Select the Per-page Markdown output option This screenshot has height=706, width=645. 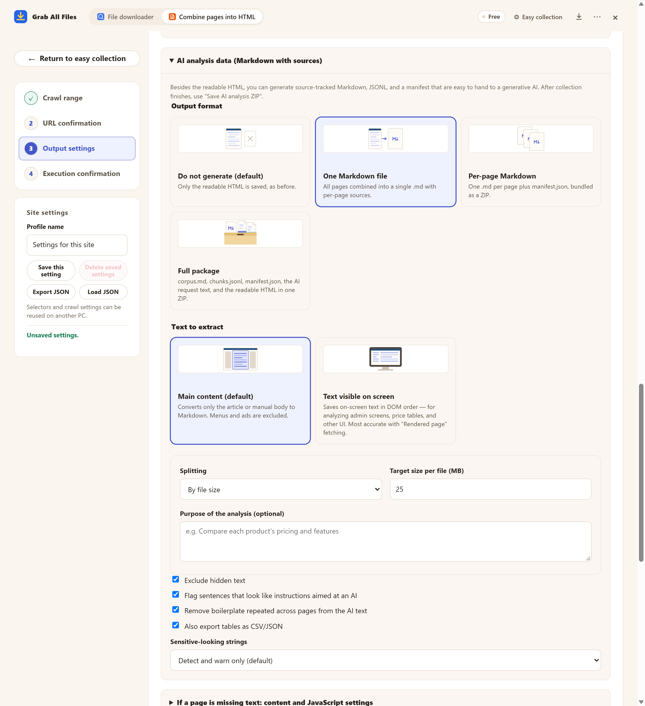pyautogui.click(x=531, y=162)
